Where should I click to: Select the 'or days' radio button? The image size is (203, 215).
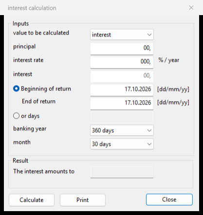click(16, 116)
